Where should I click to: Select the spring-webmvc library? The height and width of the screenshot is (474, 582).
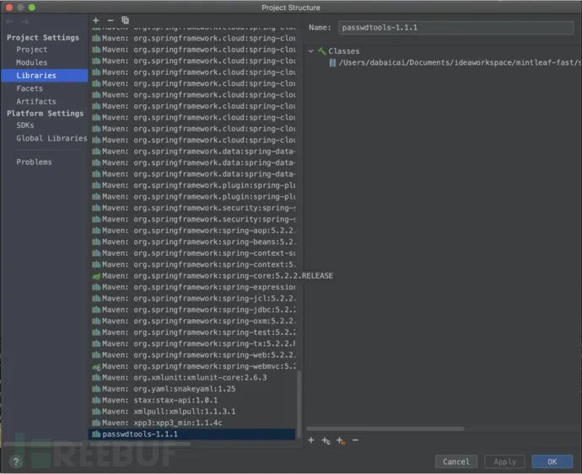(193, 366)
